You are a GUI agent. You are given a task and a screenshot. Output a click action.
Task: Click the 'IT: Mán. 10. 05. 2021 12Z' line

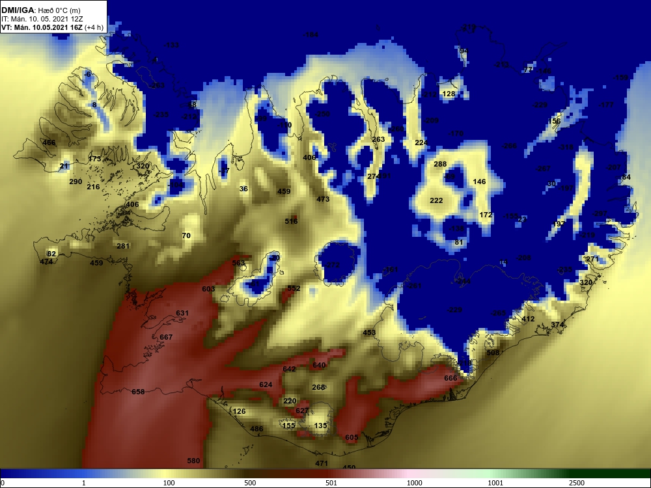tap(37, 19)
